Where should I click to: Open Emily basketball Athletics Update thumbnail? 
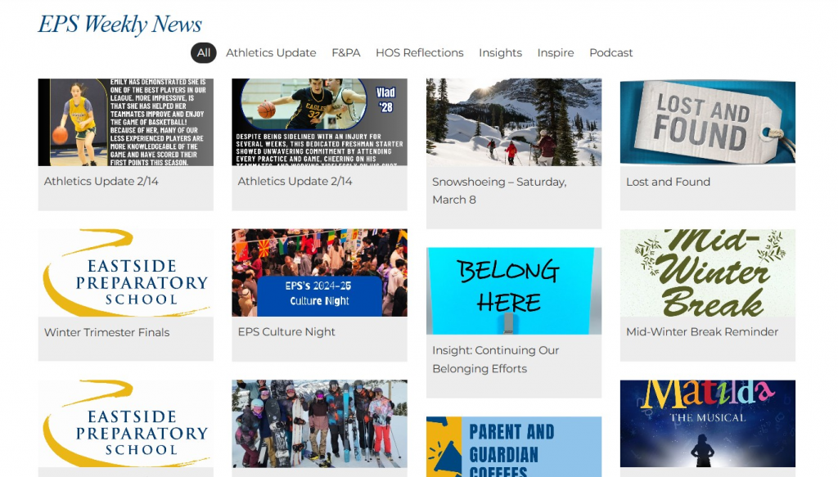125,123
